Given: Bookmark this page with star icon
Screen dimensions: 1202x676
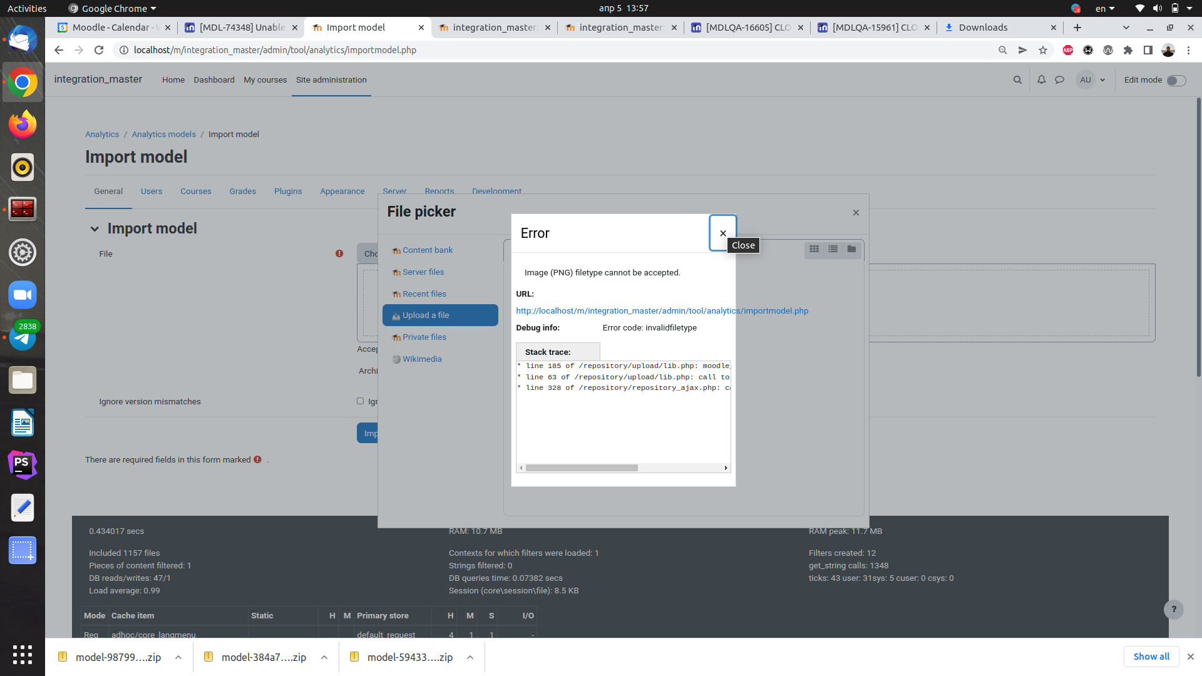Looking at the screenshot, I should pyautogui.click(x=1043, y=50).
